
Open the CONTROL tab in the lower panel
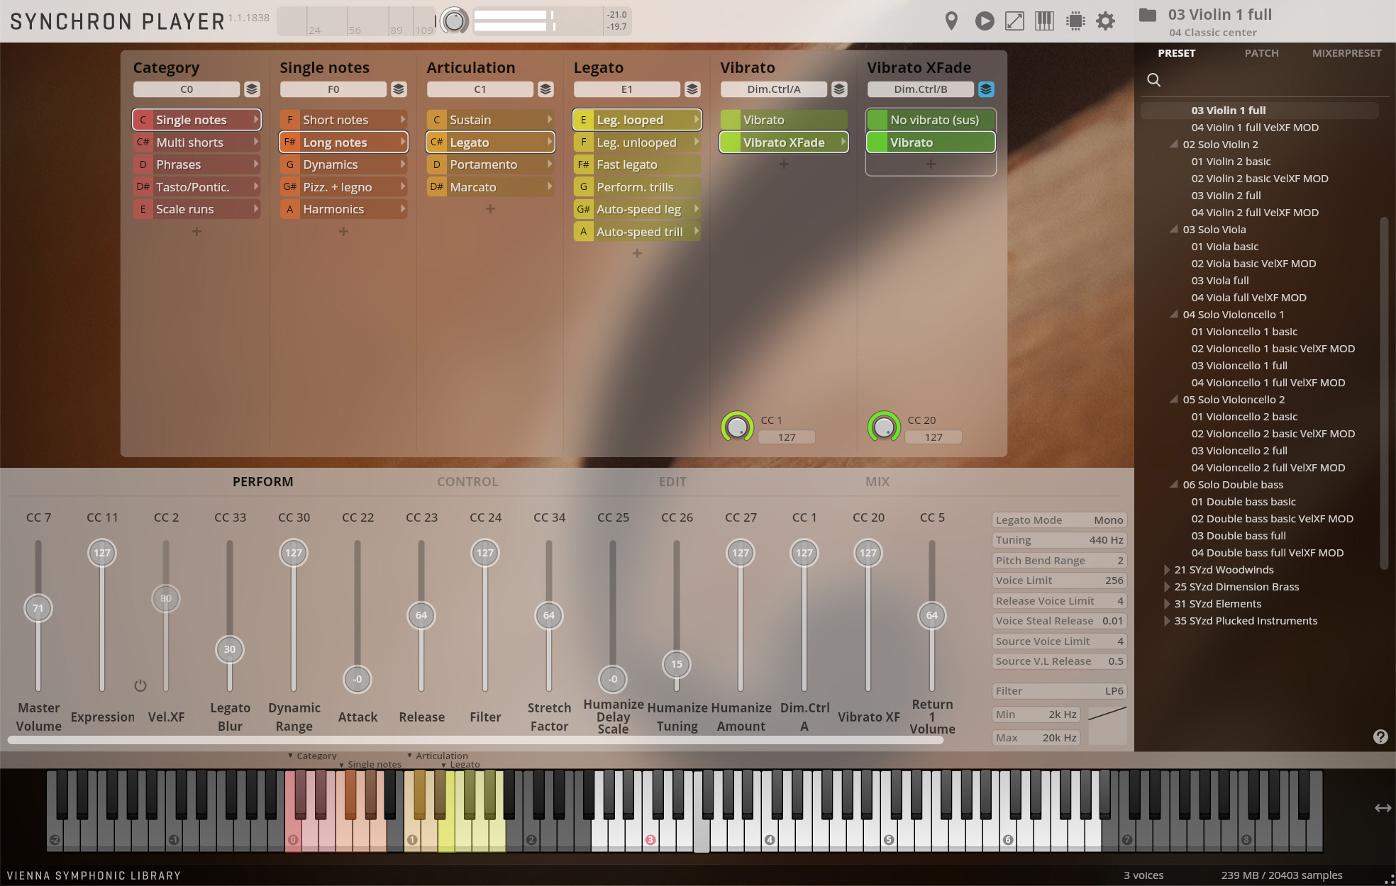pyautogui.click(x=467, y=481)
